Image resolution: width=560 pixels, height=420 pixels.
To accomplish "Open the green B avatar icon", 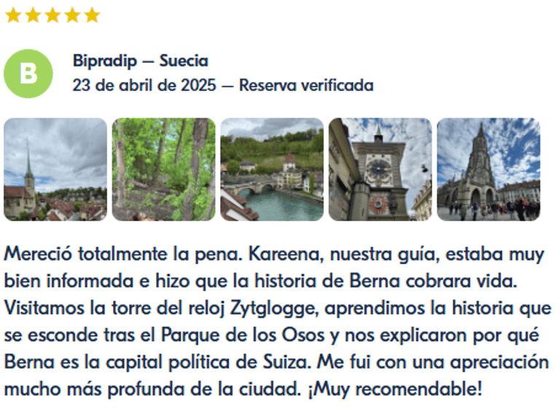I will point(28,74).
